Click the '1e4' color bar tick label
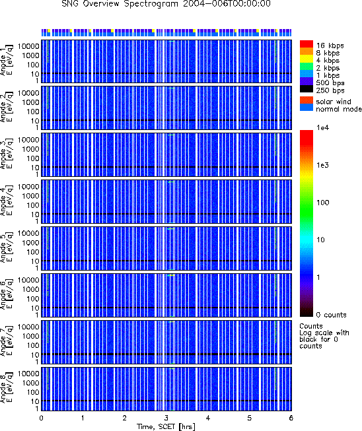The height and width of the screenshot is (431, 362). point(322,128)
